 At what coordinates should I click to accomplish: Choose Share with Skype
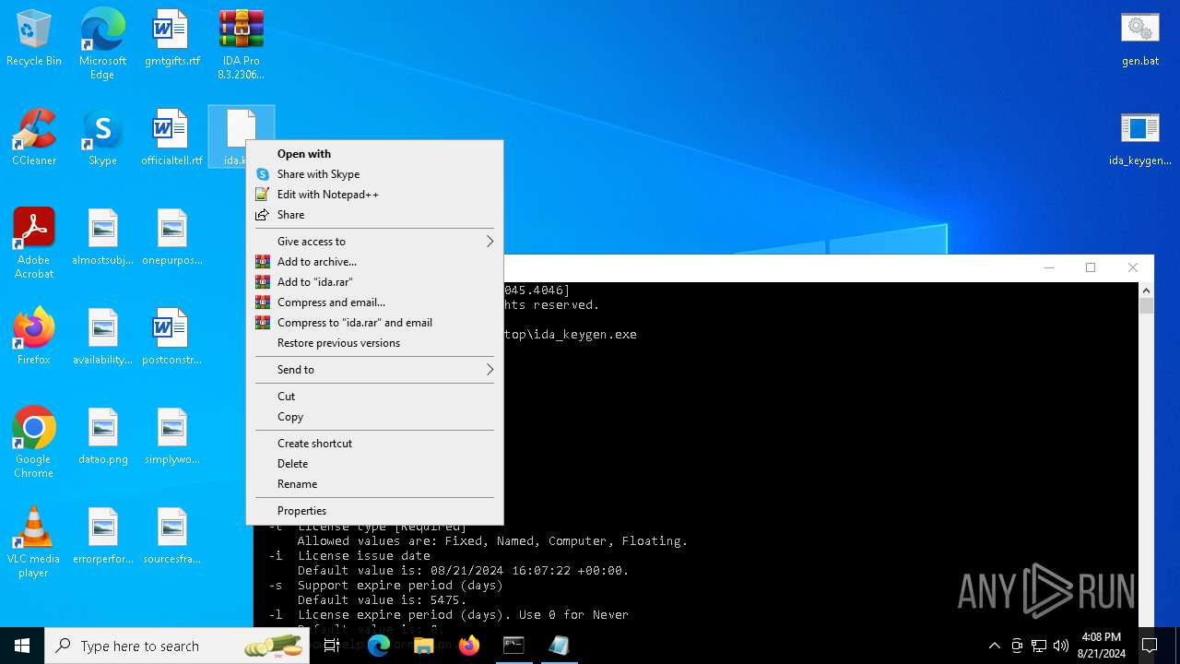[x=374, y=174]
